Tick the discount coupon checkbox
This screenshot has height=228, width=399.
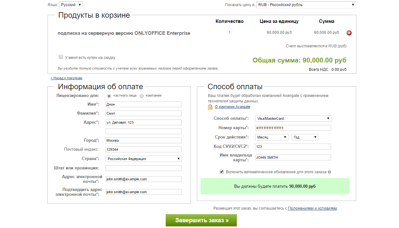click(60, 57)
